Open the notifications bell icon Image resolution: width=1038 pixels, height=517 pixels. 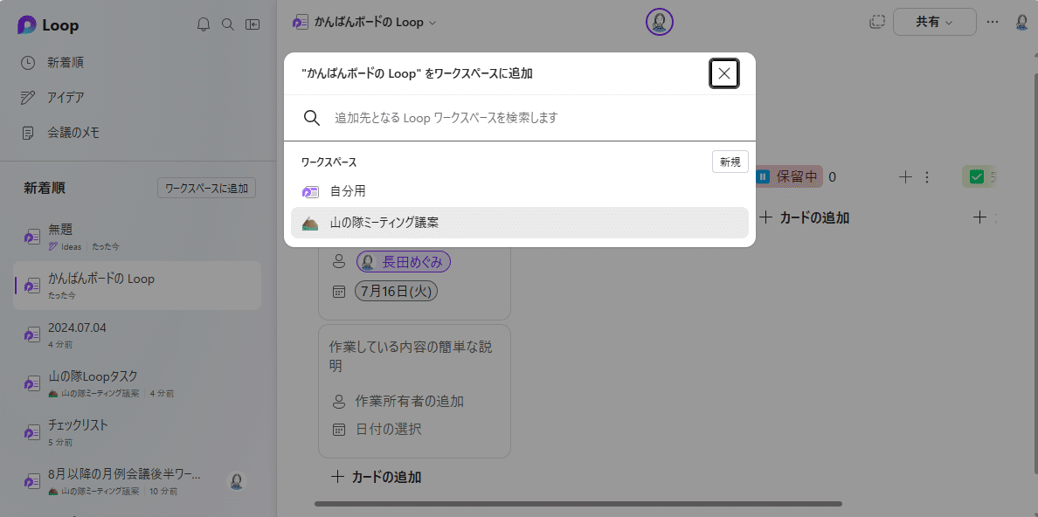(x=204, y=25)
